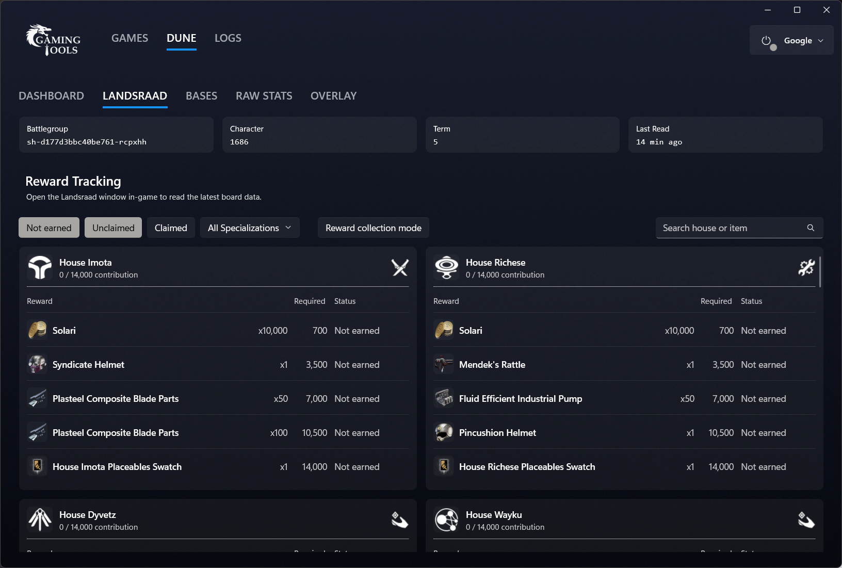Click House Imota Placeables Swatch name
This screenshot has height=568, width=842.
(x=117, y=467)
